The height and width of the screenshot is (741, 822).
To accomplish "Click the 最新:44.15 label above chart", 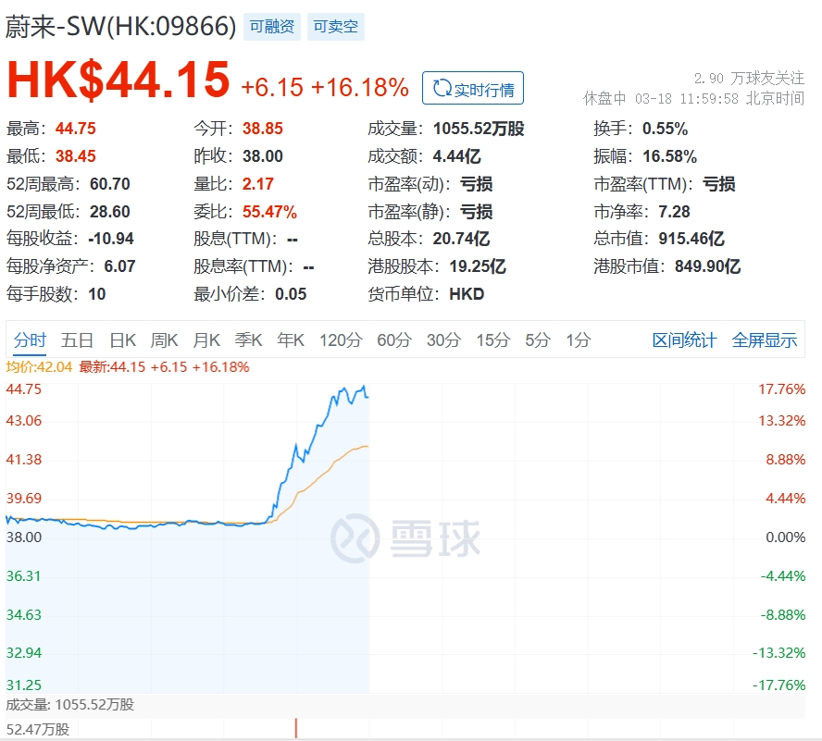I will 112,367.
